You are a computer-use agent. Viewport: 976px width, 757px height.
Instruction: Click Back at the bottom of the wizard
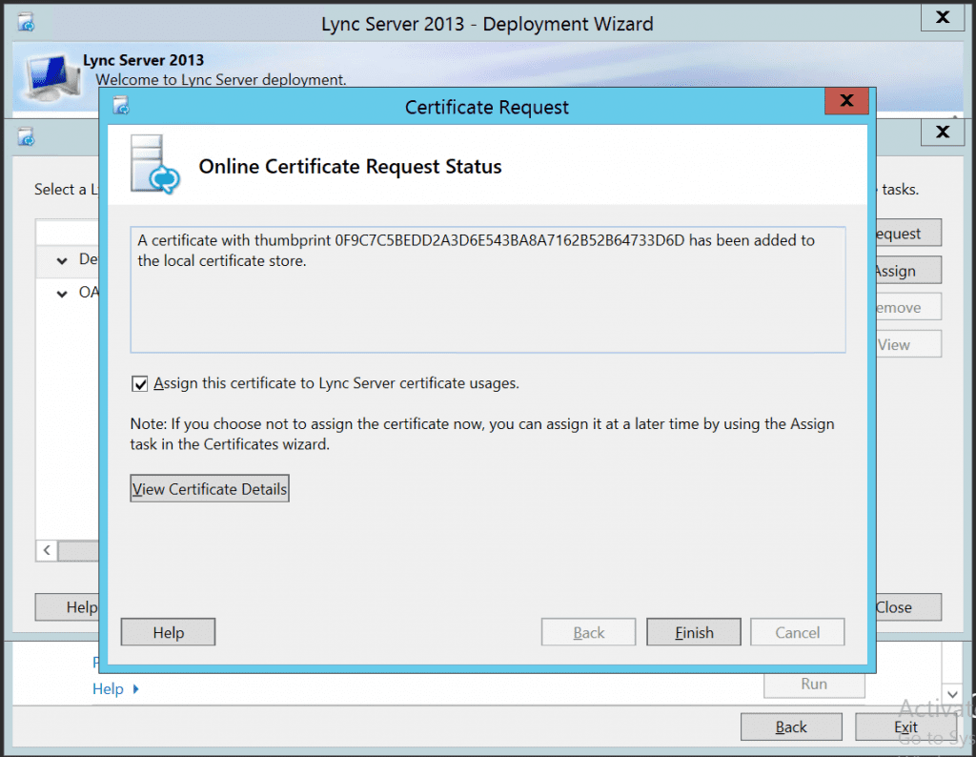click(x=791, y=726)
